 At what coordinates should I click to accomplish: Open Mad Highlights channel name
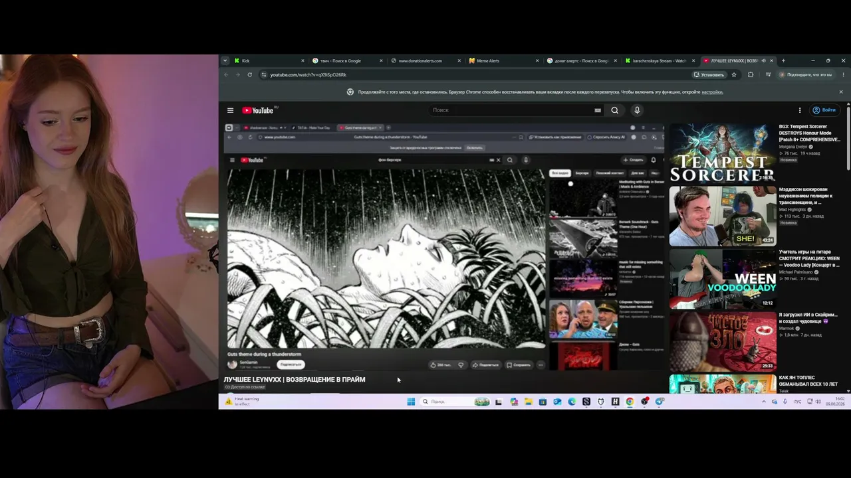[793, 209]
